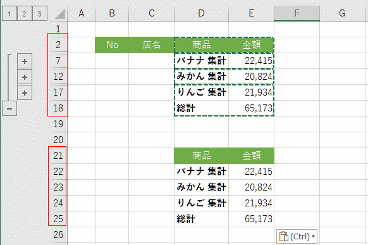Select column G header

click(x=342, y=13)
